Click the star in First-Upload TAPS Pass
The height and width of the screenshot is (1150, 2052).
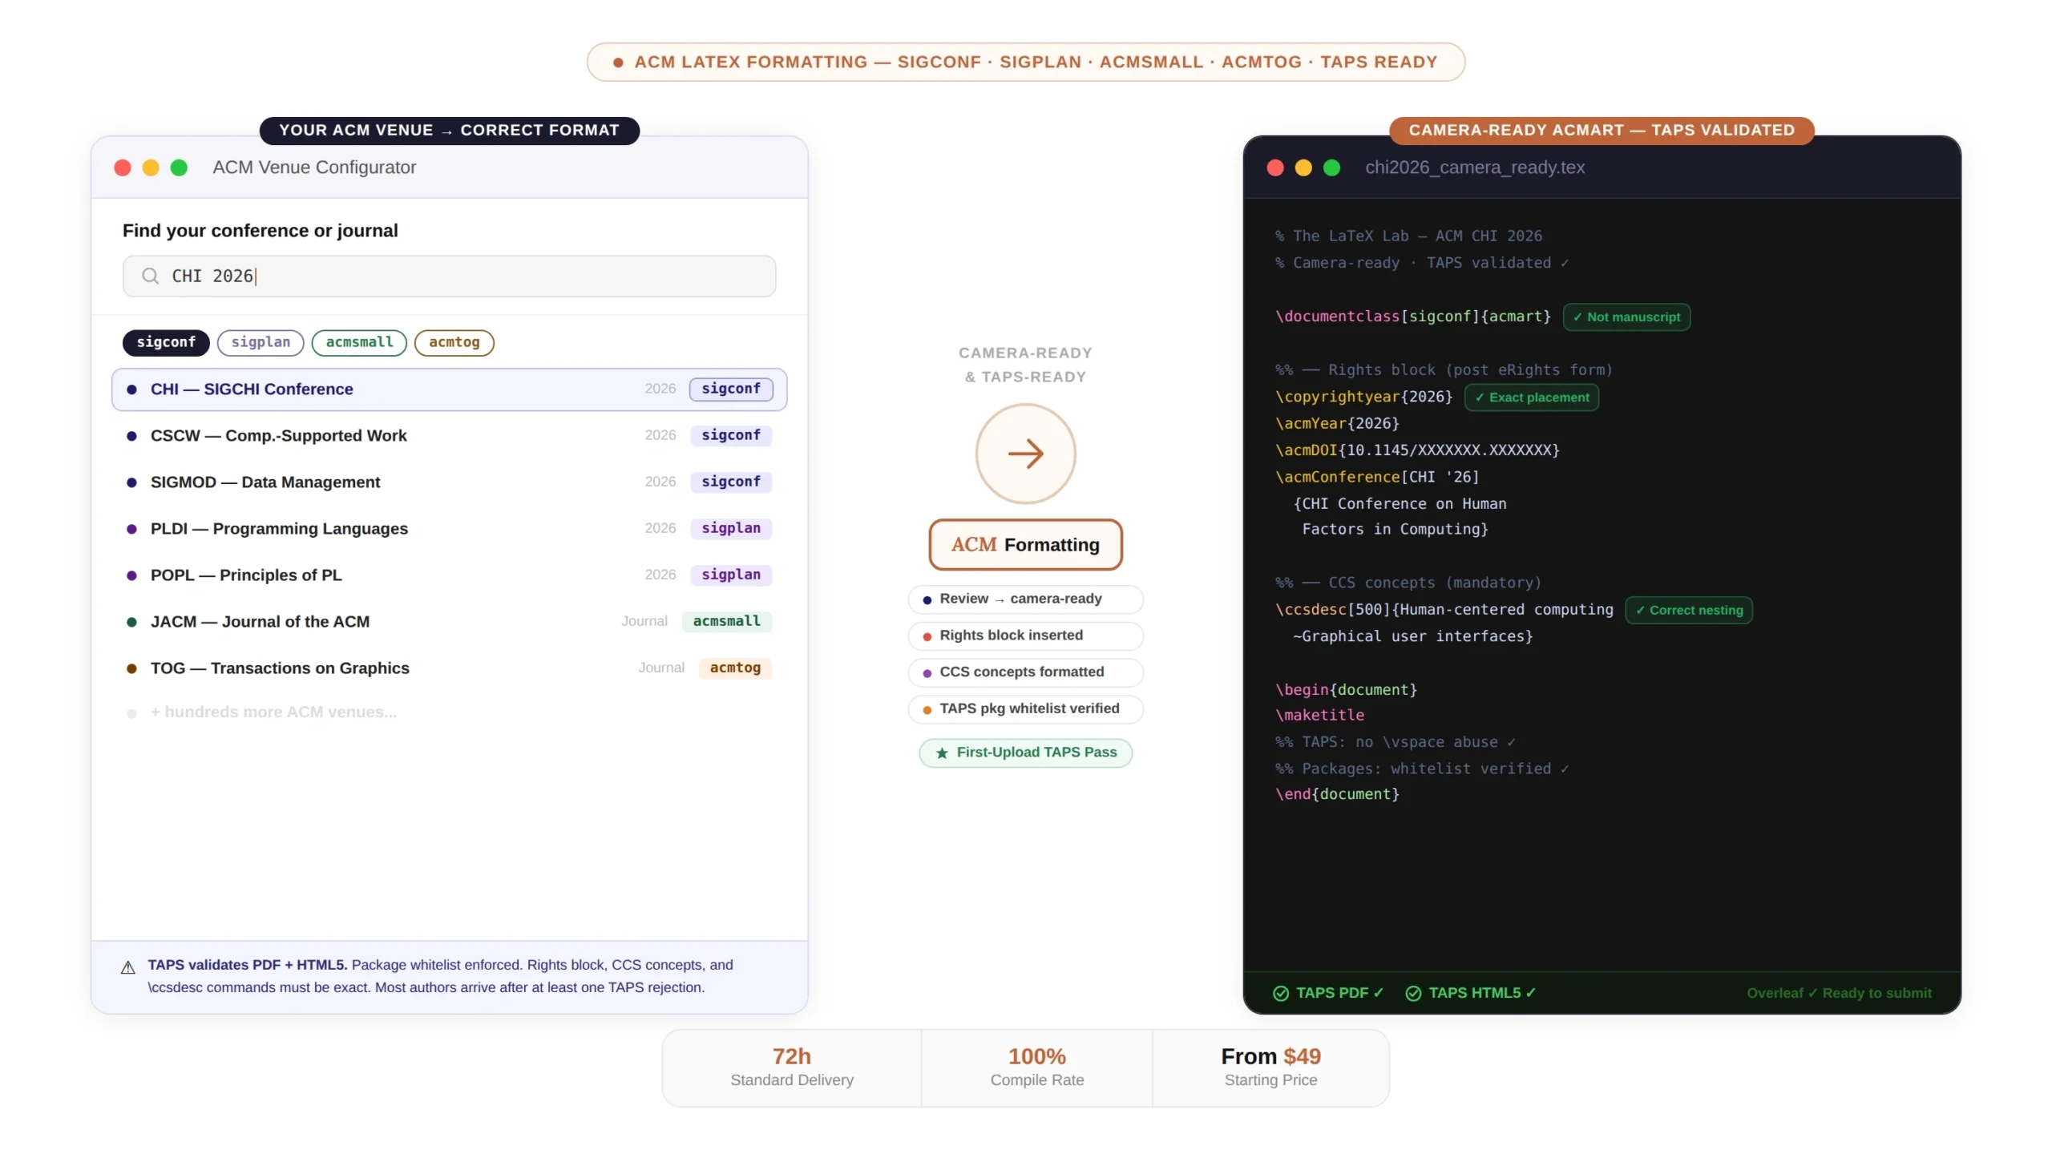coord(942,753)
